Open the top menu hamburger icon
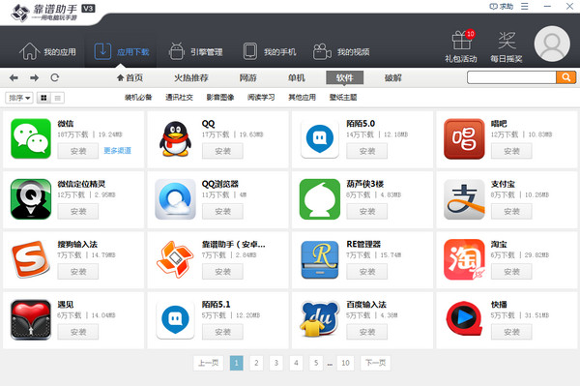Screen dimensions: 580x386 coord(525,7)
